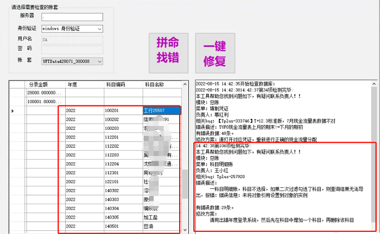Click log line 菜单: 科目明细账

(x=214, y=165)
